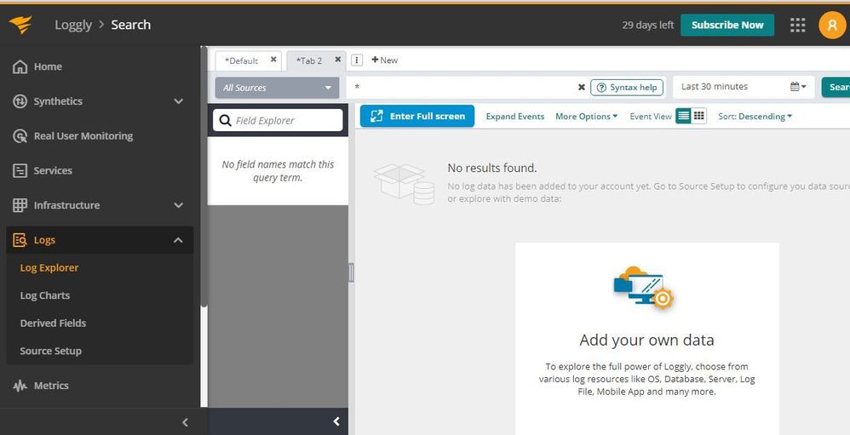The height and width of the screenshot is (435, 850).
Task: Open the More Options dropdown
Action: click(586, 117)
